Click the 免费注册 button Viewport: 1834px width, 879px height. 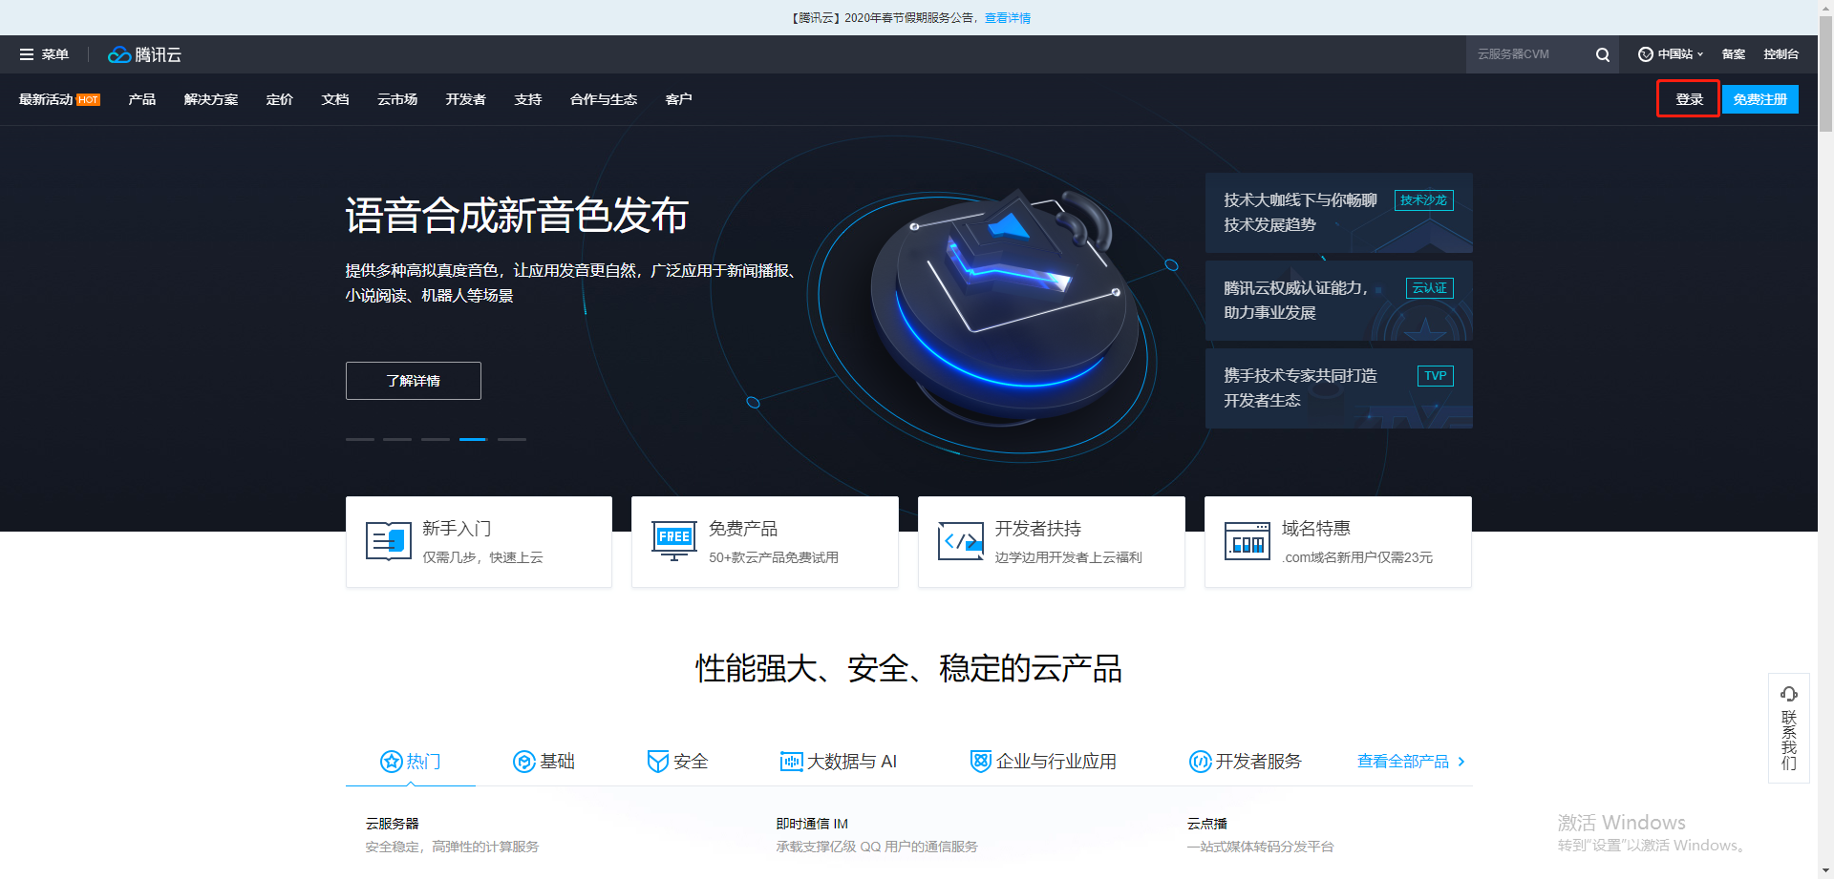coord(1759,99)
